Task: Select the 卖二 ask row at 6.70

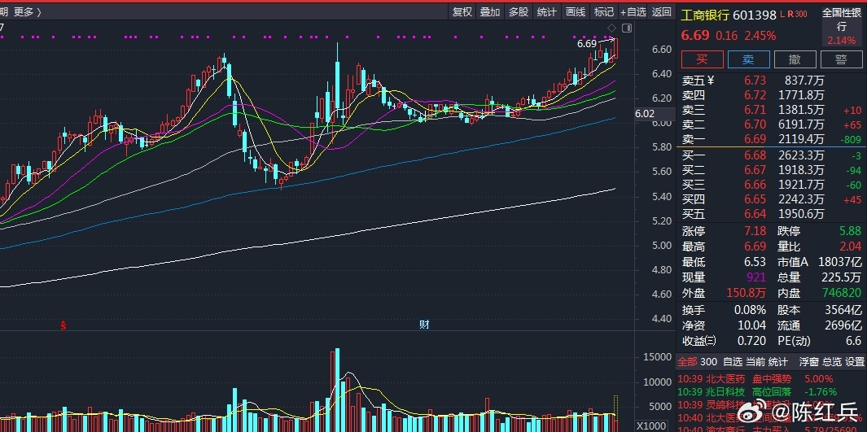Action: pos(771,124)
